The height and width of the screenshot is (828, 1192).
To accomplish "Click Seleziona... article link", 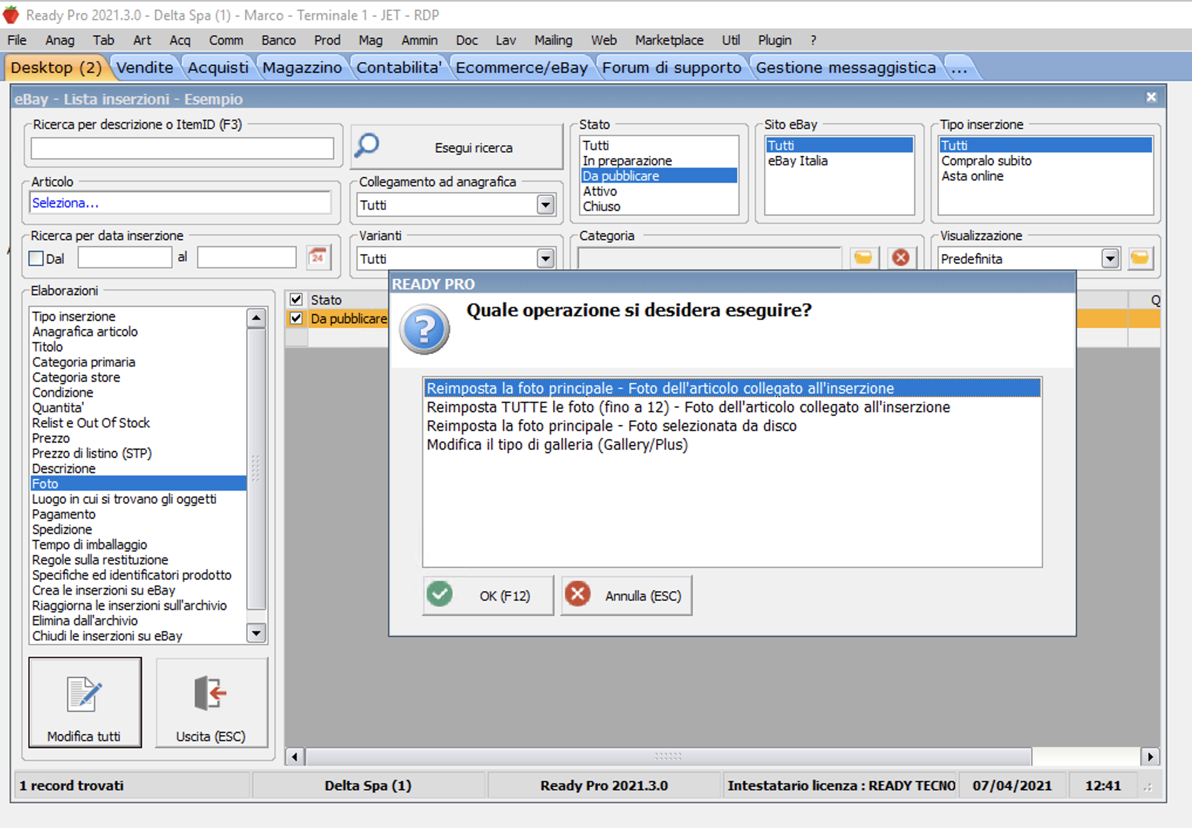I will [x=65, y=203].
